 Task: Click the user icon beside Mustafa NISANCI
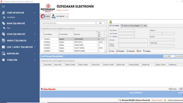[x=120, y=100]
